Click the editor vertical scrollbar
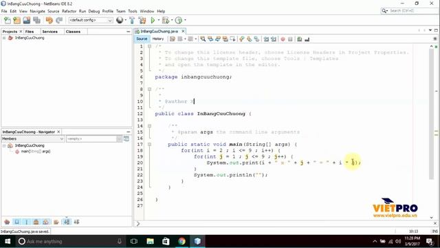This screenshot has height=248, width=440. point(431,114)
